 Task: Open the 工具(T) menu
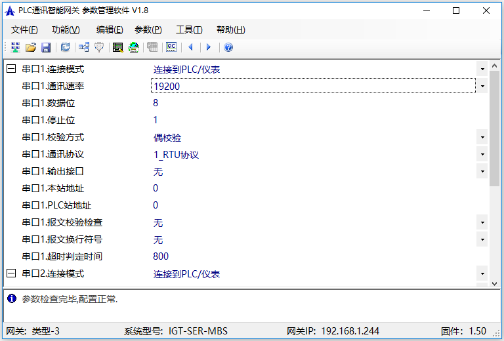point(189,30)
